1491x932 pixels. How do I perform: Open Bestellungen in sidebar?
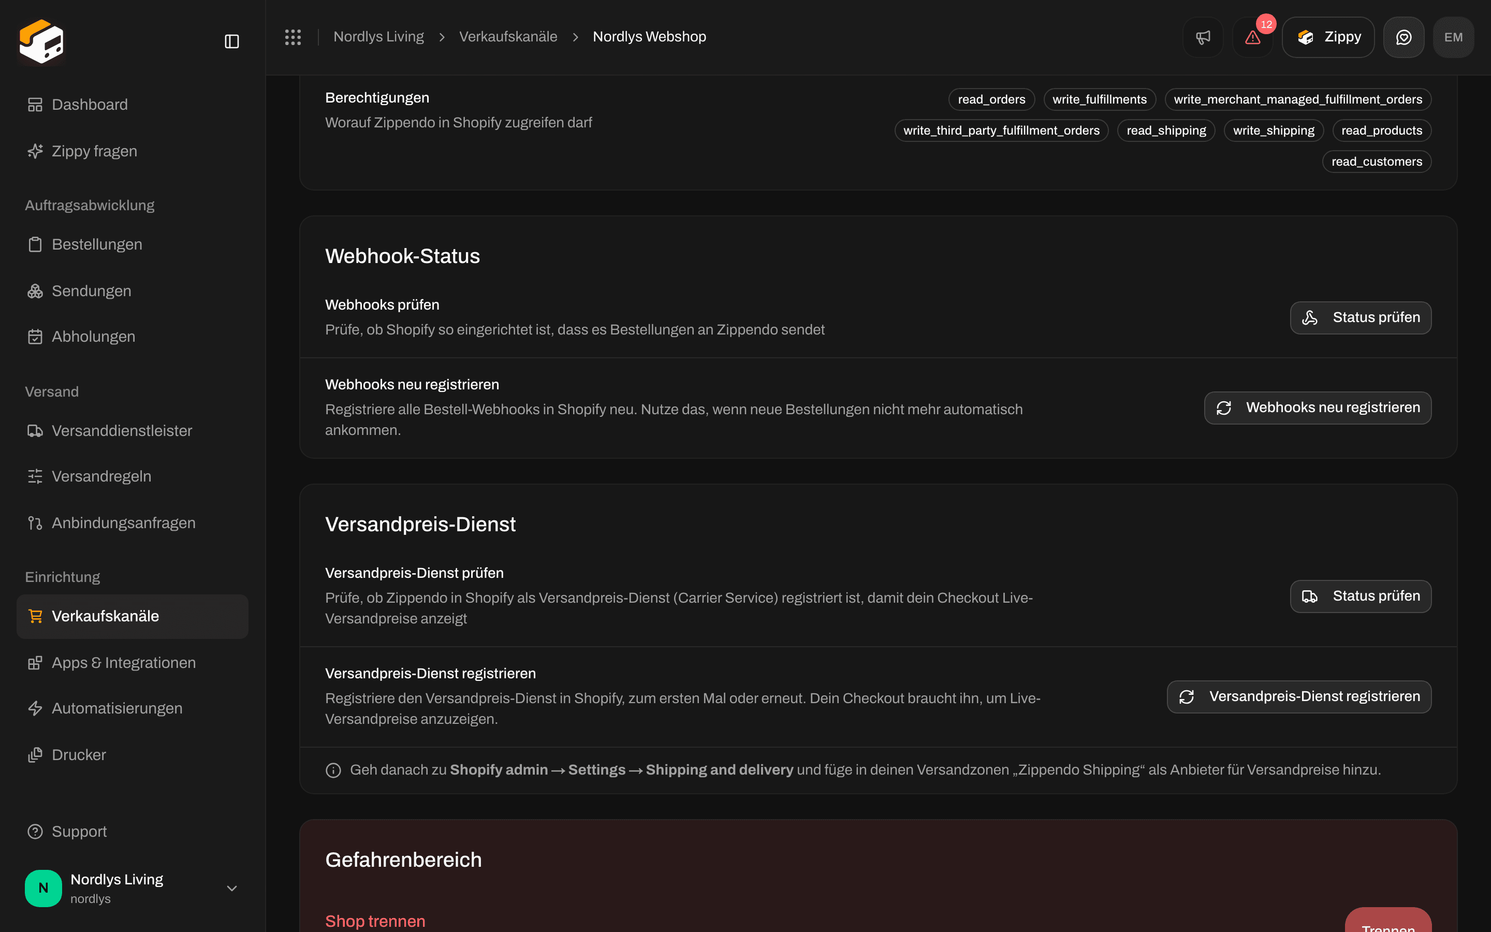(133, 245)
